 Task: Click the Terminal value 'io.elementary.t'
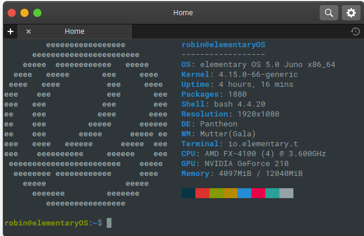click(x=262, y=144)
